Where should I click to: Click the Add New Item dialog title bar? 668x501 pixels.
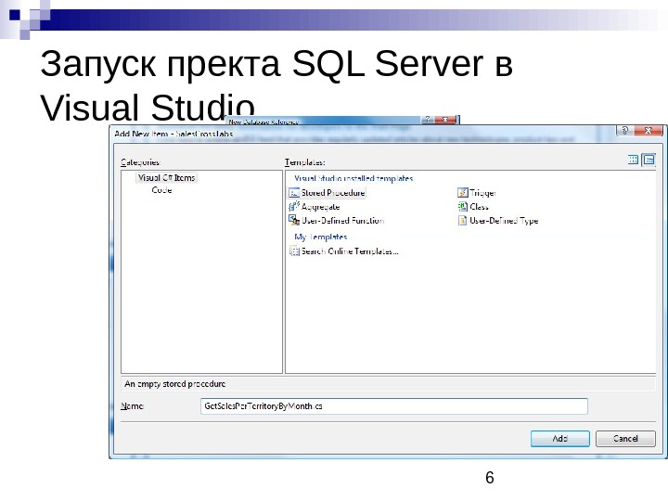point(362,134)
